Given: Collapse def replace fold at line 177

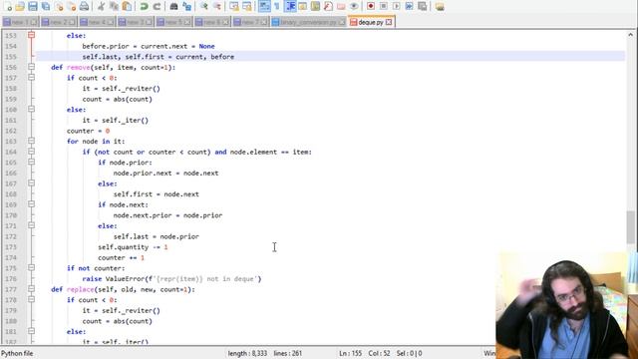Looking at the screenshot, I should click(31, 289).
